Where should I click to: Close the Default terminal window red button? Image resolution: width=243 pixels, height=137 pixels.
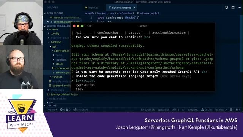point(74,26)
